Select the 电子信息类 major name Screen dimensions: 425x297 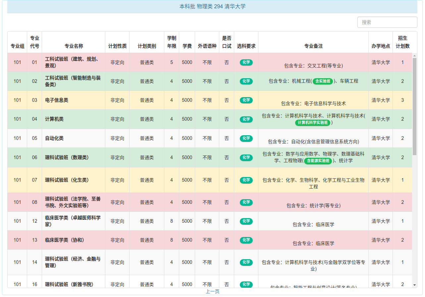[x=57, y=100]
